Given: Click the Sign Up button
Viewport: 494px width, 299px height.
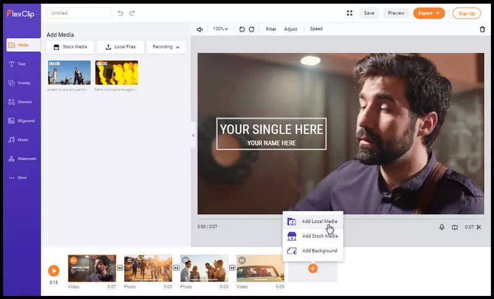Looking at the screenshot, I should (467, 14).
